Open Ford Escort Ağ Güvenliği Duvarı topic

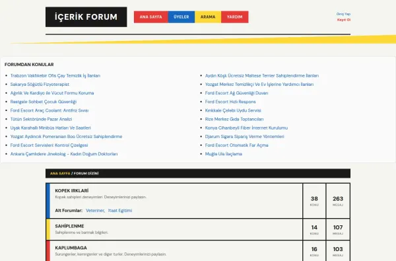pos(237,93)
